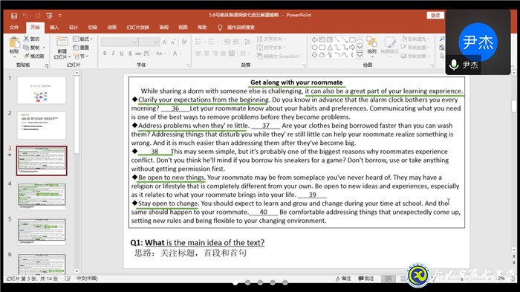Toggle Italic formatting
Viewport: 520px width, 292px height.
coord(113,53)
